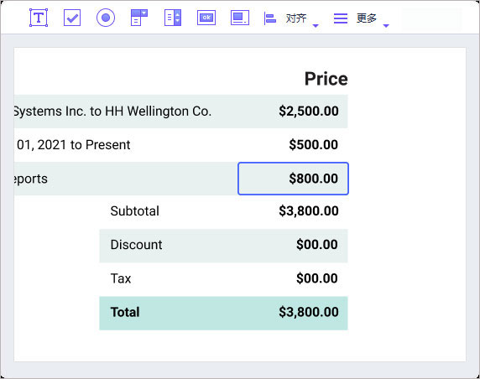Click the $2,500.00 price cell

309,111
